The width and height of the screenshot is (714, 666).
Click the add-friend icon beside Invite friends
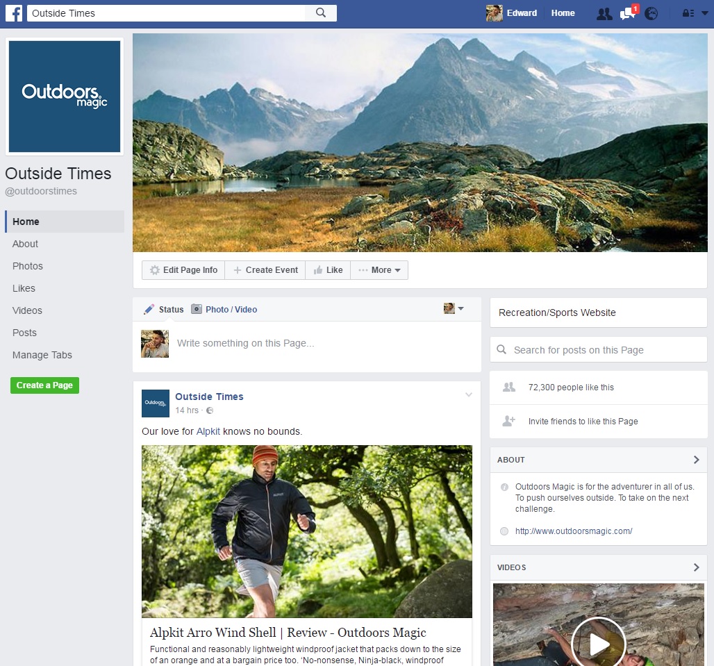(508, 421)
